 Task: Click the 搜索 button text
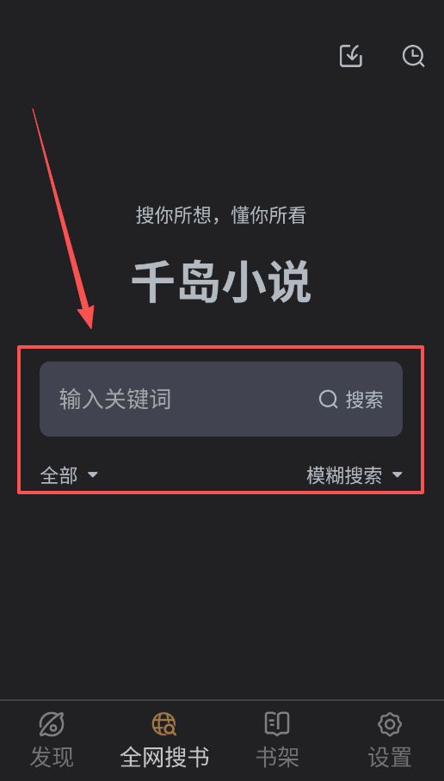(x=365, y=400)
